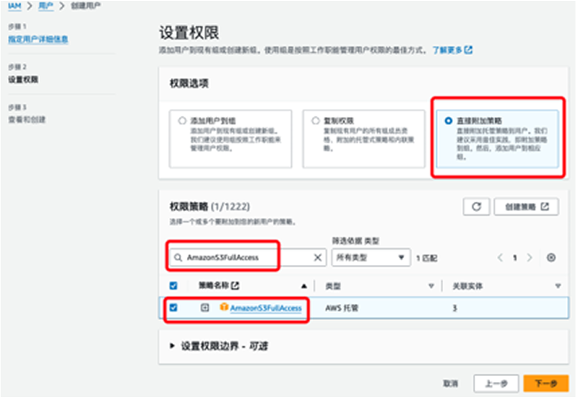Screen dimensions: 576x398
Task: Sort the 类型 column
Action: tap(432, 285)
